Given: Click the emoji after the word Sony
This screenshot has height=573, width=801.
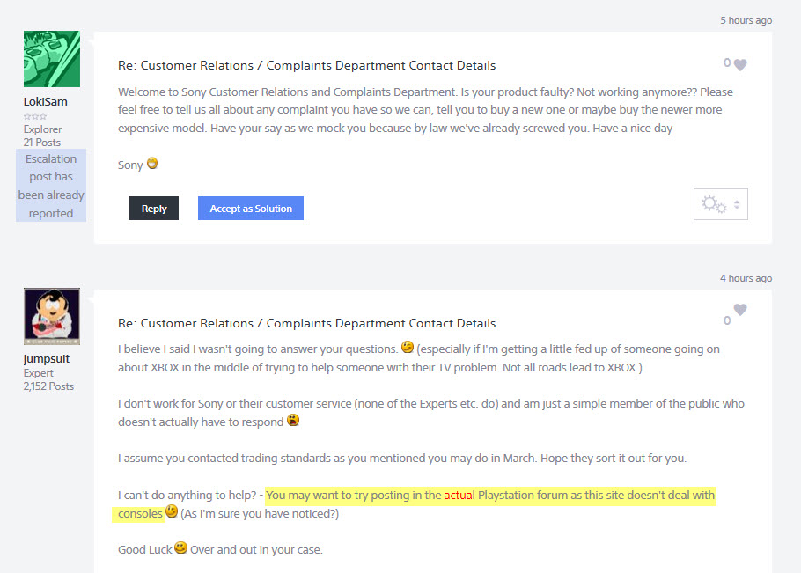Looking at the screenshot, I should [152, 164].
